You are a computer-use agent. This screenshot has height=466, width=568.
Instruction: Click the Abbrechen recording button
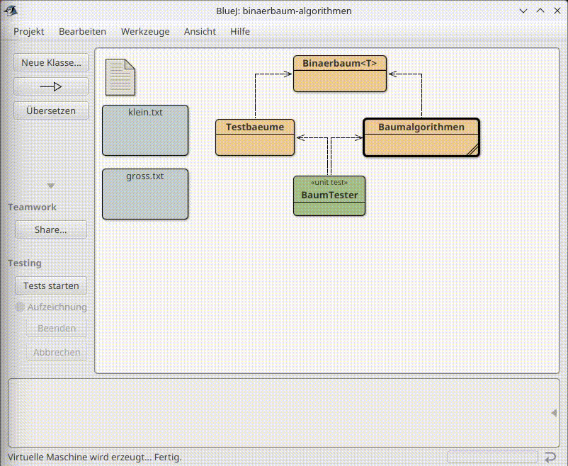(x=57, y=352)
